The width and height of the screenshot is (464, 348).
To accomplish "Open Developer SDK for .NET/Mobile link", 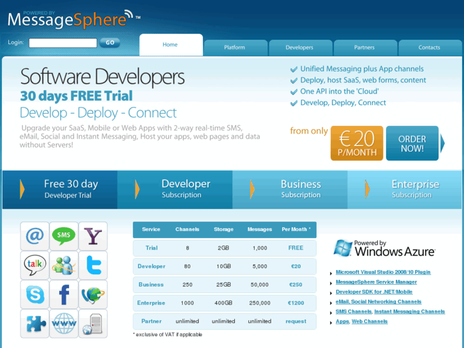I will 374,292.
